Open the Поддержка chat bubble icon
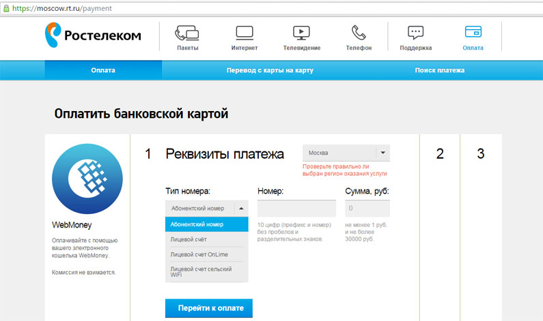Viewport: 543px width, 321px height. point(415,33)
